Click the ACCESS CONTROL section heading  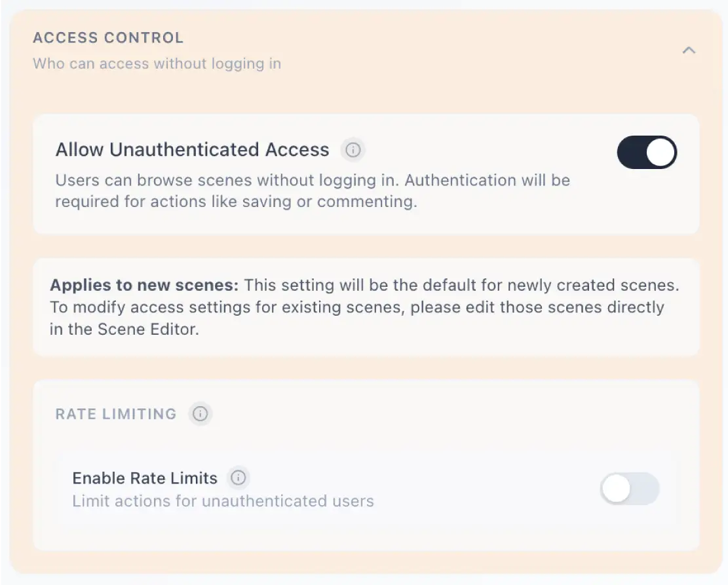point(108,37)
